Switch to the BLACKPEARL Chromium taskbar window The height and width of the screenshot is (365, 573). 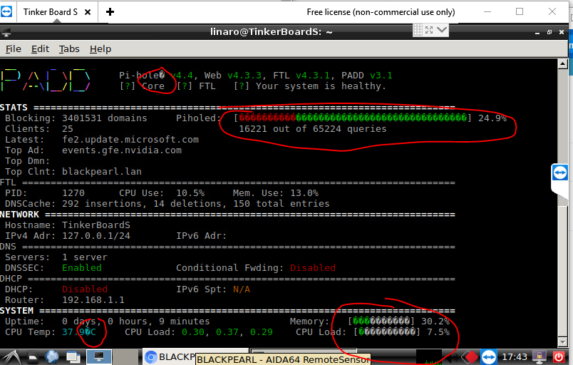pyautogui.click(x=169, y=357)
